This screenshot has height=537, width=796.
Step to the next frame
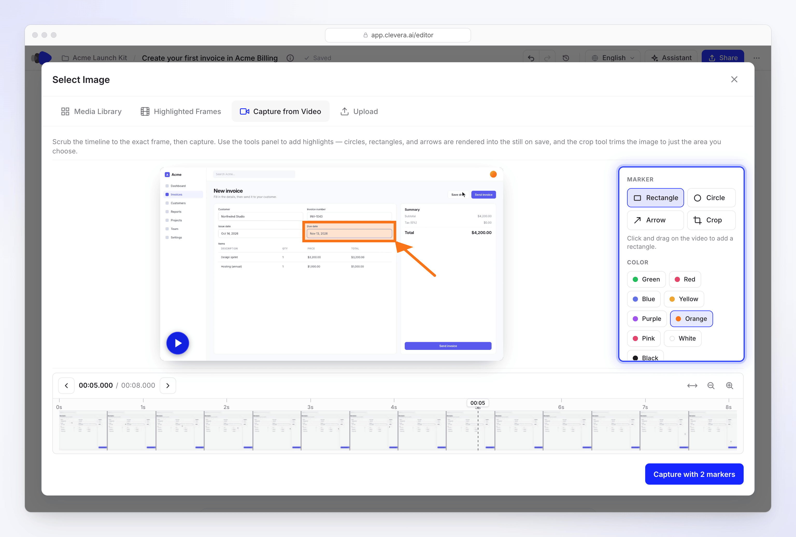pos(168,385)
